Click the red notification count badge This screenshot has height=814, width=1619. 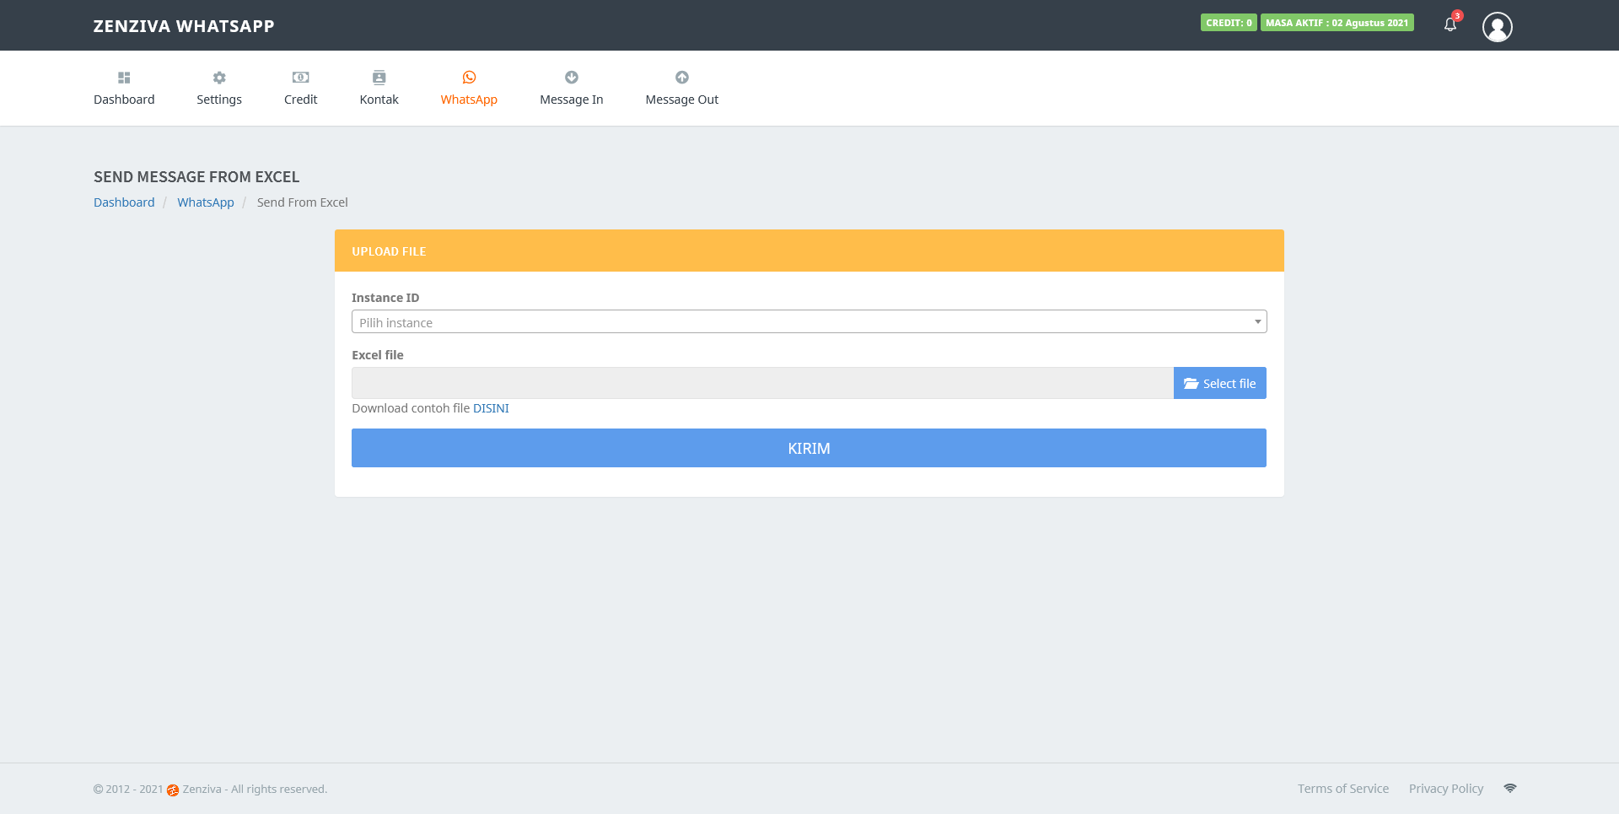click(x=1457, y=16)
